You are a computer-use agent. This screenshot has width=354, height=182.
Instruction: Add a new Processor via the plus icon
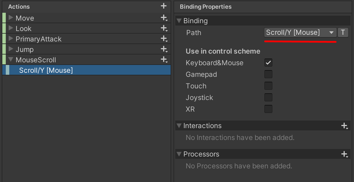344,154
